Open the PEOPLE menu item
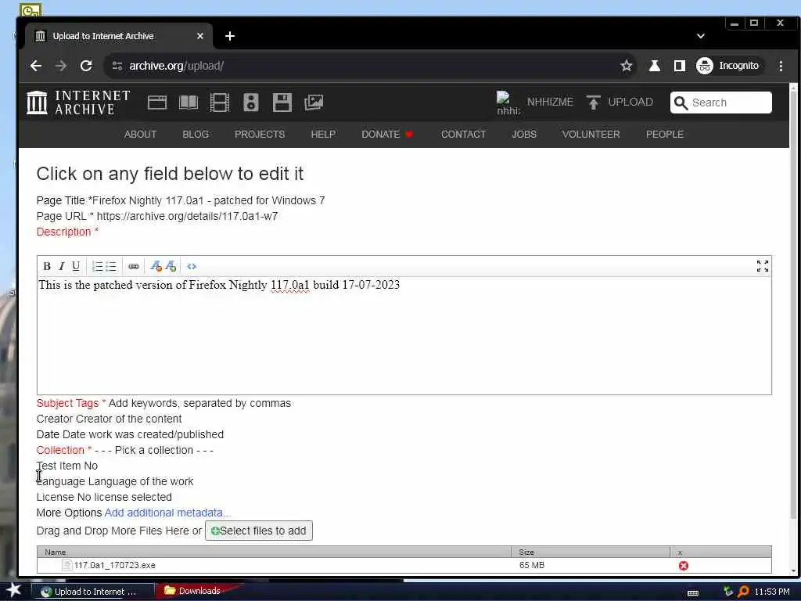The height and width of the screenshot is (601, 801). [x=665, y=135]
